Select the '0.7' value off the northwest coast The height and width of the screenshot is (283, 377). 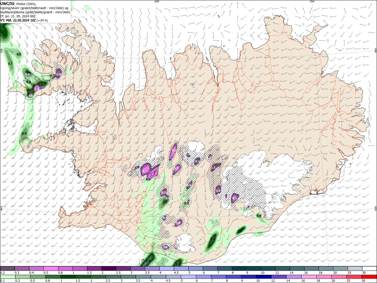coord(10,64)
